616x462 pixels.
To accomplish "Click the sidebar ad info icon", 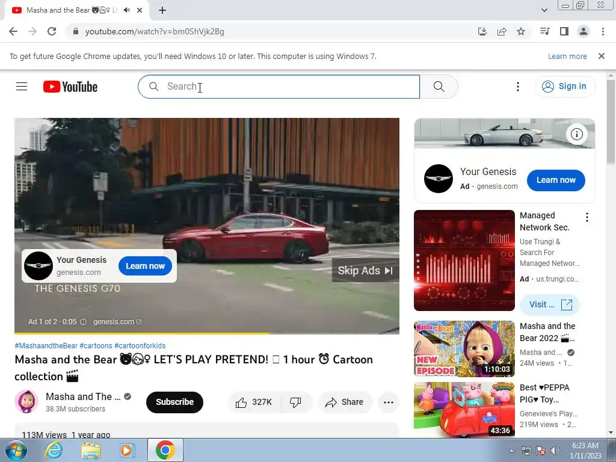I will click(x=576, y=134).
